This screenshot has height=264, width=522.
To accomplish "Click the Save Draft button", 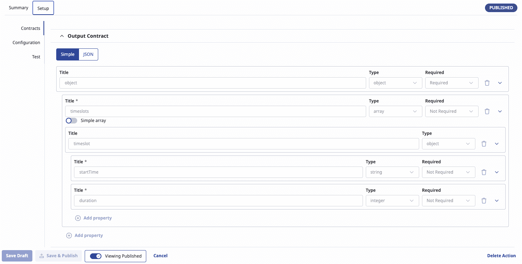I will (17, 255).
